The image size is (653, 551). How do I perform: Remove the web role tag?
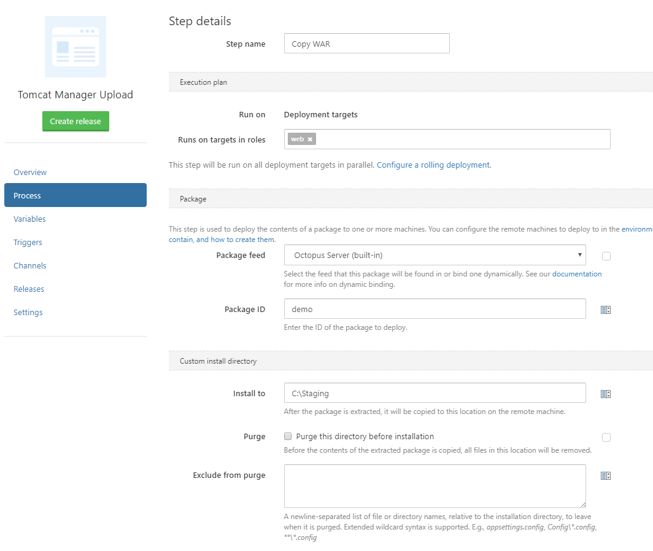310,139
